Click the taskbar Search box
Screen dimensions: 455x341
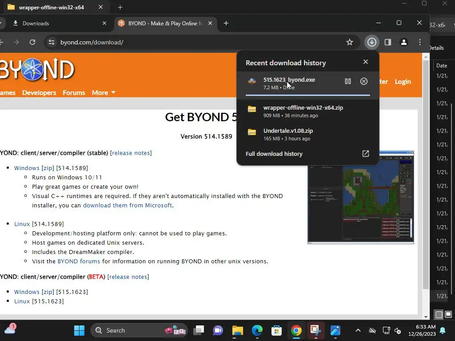[139, 330]
